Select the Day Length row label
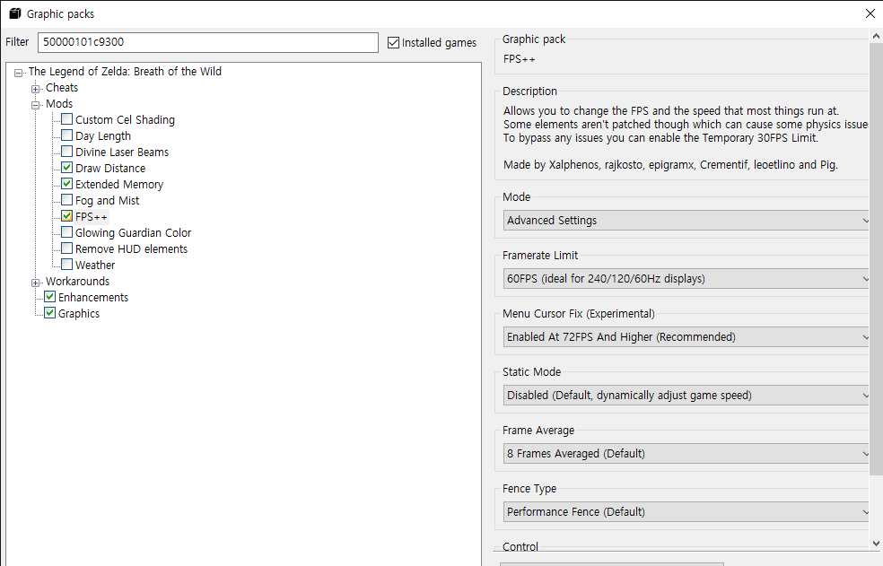Viewport: 883px width, 566px height. (x=103, y=136)
